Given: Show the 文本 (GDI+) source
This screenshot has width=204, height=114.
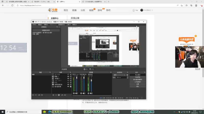Looking at the screenshot, I should (68, 81).
